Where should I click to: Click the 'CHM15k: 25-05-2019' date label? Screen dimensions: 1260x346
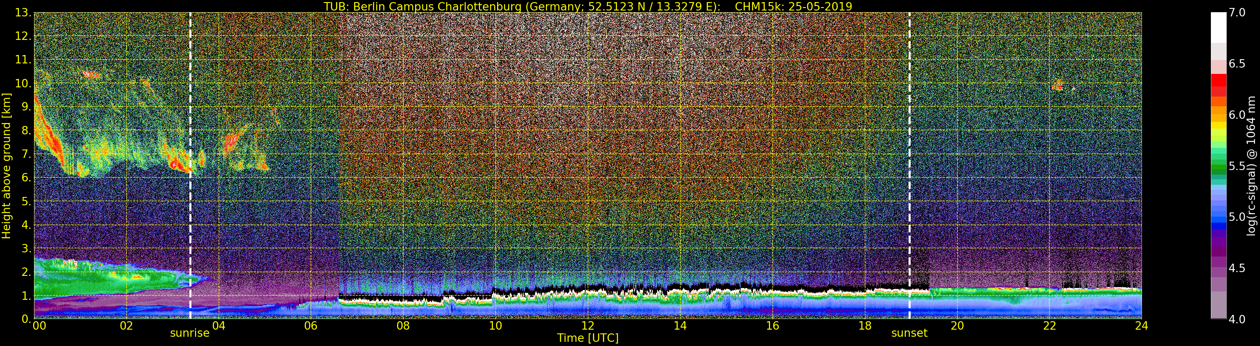point(794,6)
